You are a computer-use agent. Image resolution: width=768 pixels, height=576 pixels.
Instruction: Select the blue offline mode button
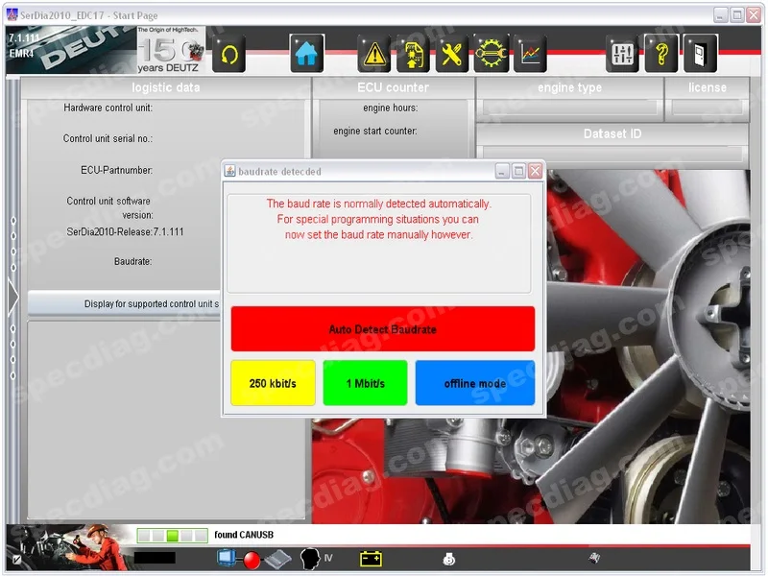[474, 383]
